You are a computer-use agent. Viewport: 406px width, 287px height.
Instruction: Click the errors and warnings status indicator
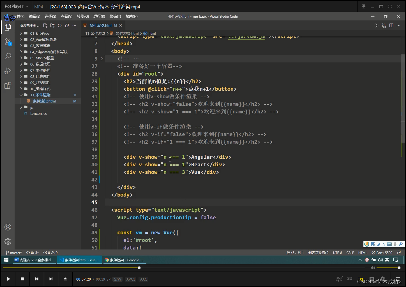[50, 253]
